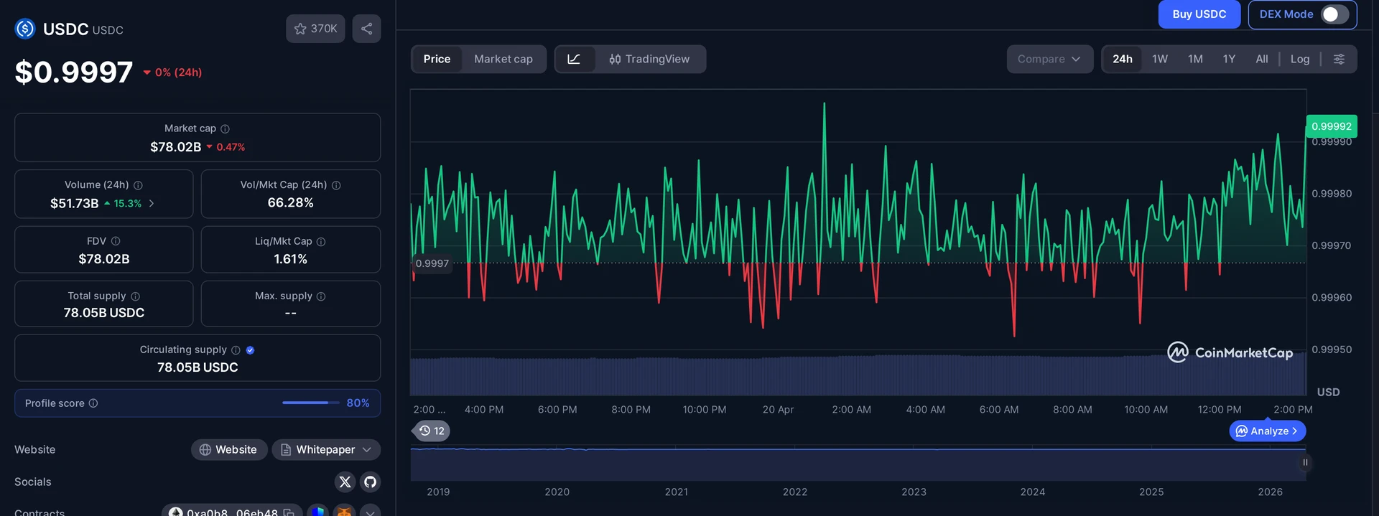Open USDC's X (Twitter) social link

[x=345, y=482]
